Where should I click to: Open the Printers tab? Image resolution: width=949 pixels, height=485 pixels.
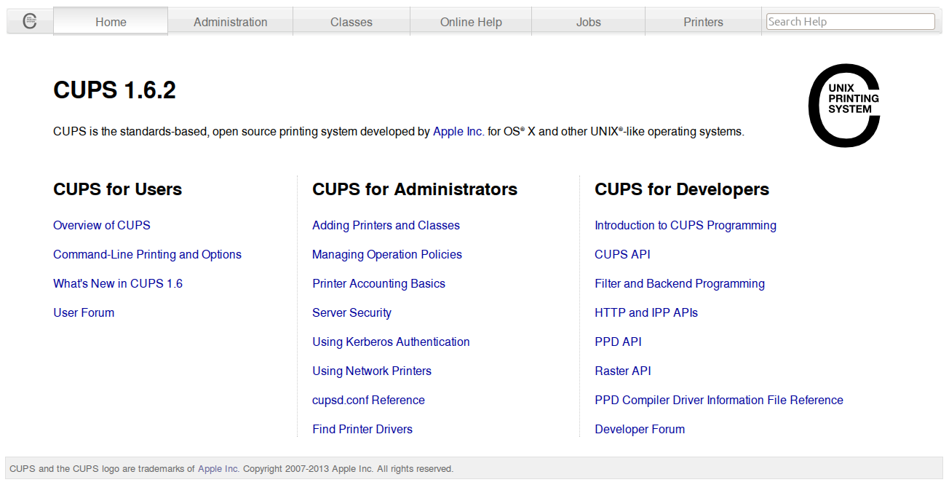[703, 22]
